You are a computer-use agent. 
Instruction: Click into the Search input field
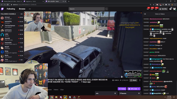pos(87,9)
